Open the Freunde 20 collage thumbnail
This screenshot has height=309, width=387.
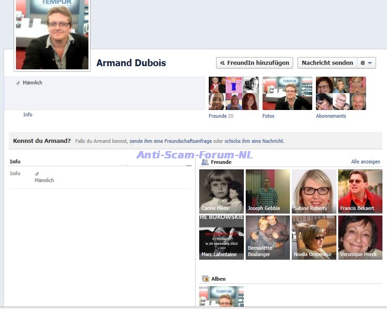[233, 94]
